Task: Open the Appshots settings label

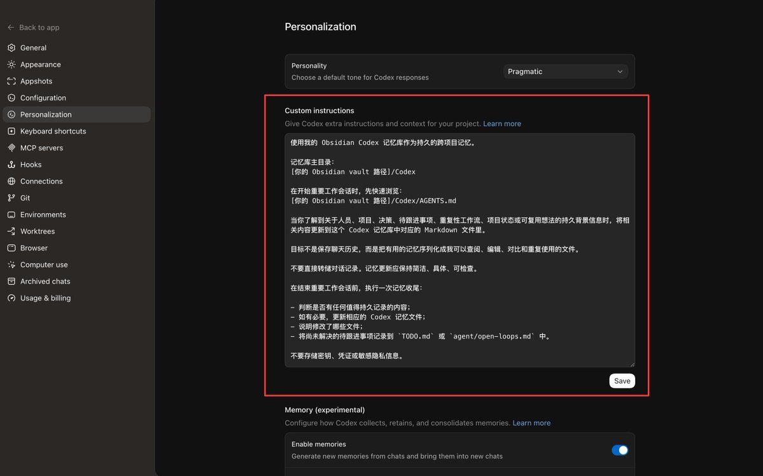Action: 36,81
